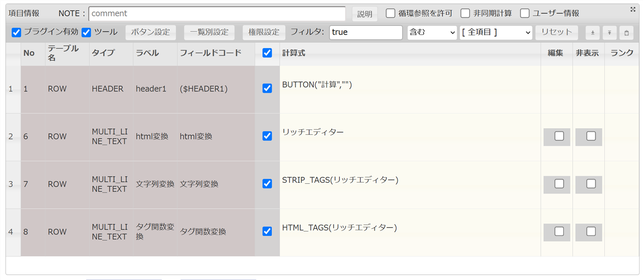Uncheck the html変換 row checkbox
The width and height of the screenshot is (643, 280).
pos(267,136)
